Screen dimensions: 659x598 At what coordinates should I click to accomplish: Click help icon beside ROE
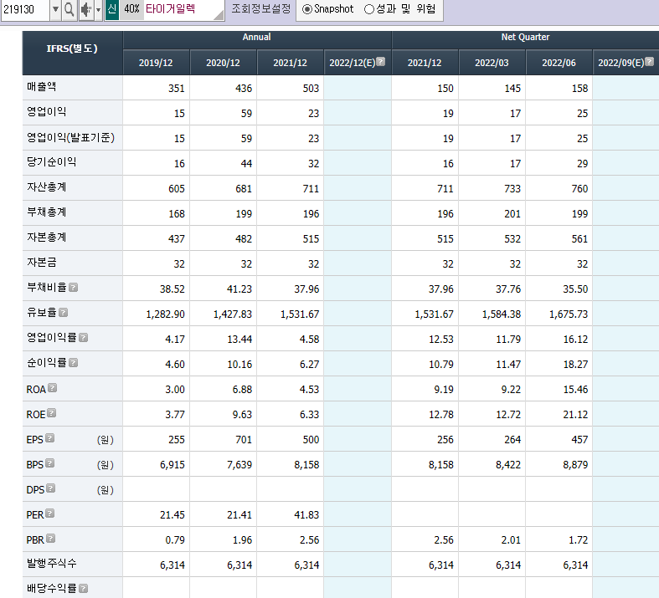(51, 413)
